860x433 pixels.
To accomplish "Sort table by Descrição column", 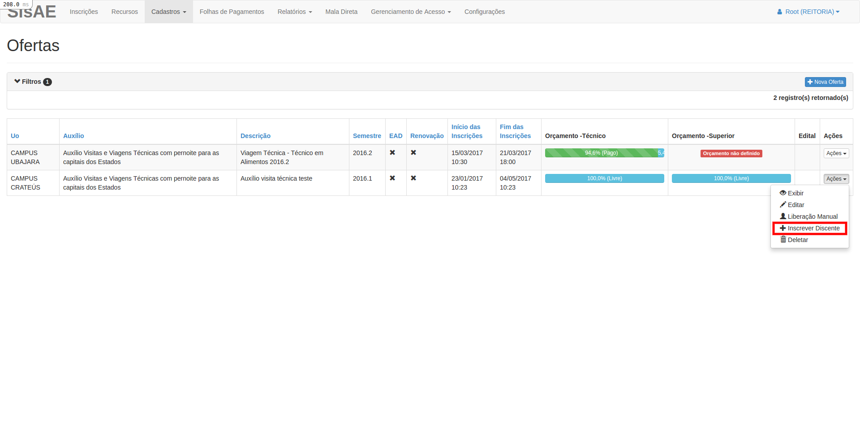I will click(255, 136).
